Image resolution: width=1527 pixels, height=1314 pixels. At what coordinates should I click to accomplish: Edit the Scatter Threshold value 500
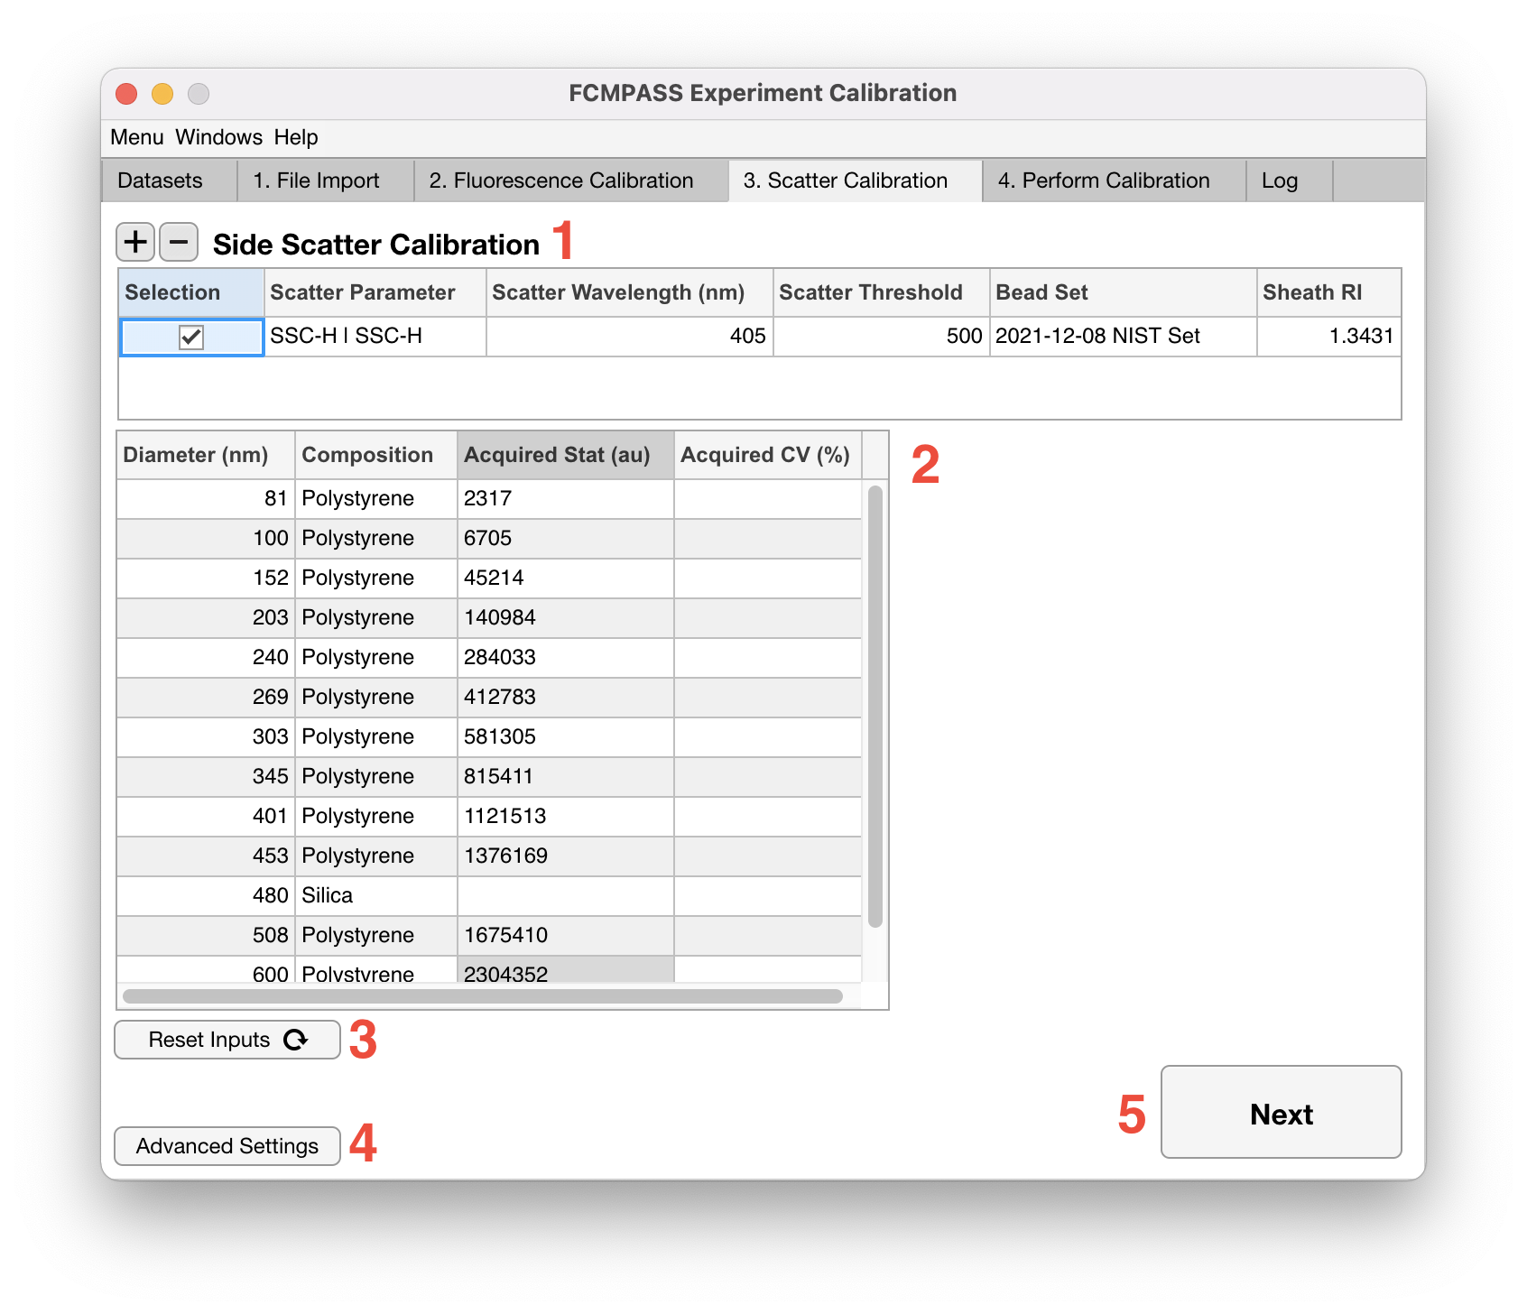point(881,337)
